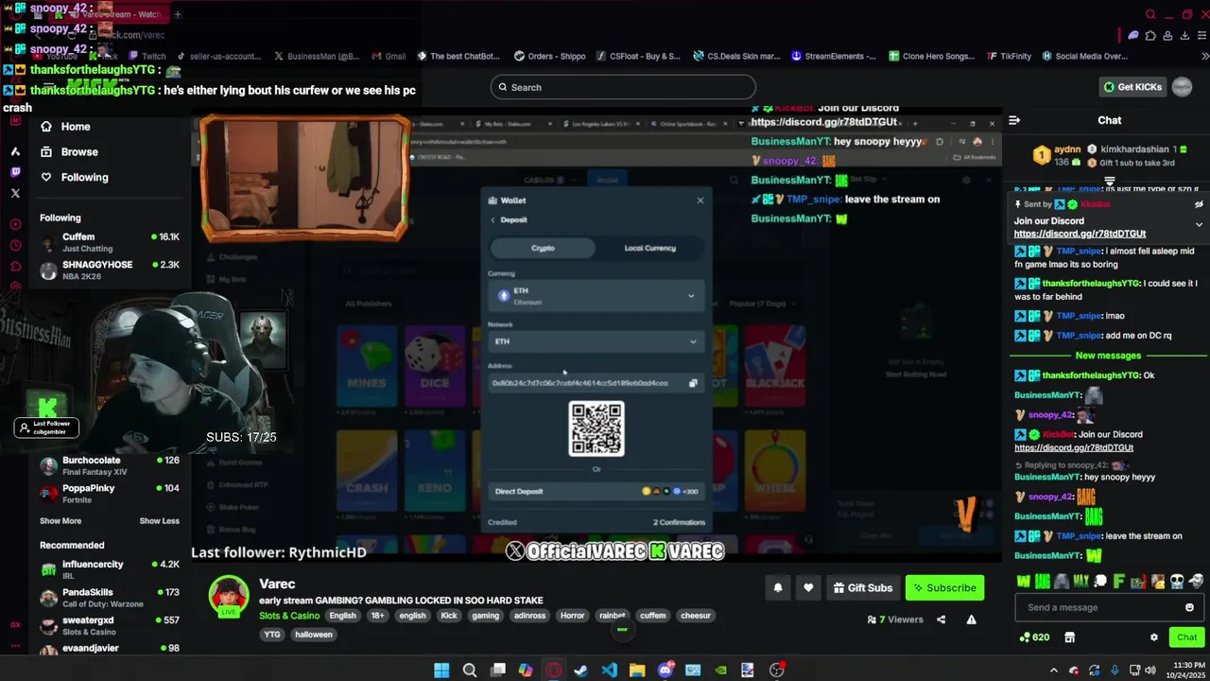The image size is (1210, 681).
Task: Open emote picker in message box
Action: 1189,607
